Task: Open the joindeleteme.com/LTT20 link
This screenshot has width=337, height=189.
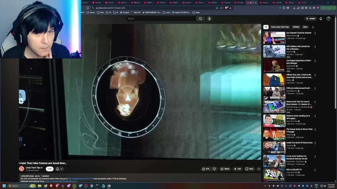Action: (81, 178)
